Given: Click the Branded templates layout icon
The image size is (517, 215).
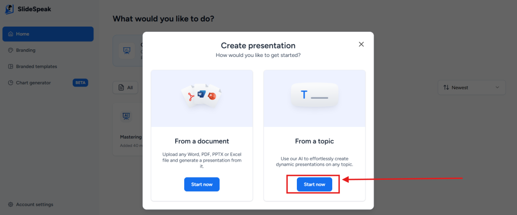Looking at the screenshot, I should click(11, 66).
